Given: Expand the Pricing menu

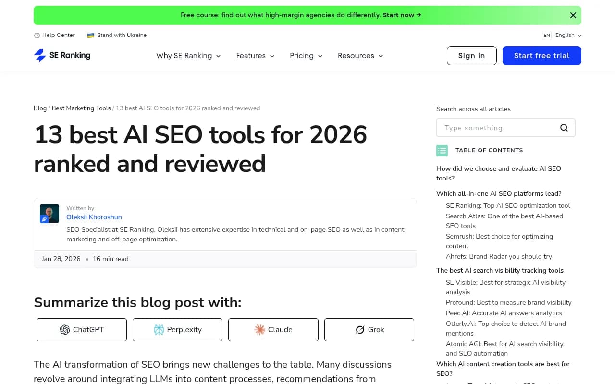Looking at the screenshot, I should pyautogui.click(x=306, y=56).
